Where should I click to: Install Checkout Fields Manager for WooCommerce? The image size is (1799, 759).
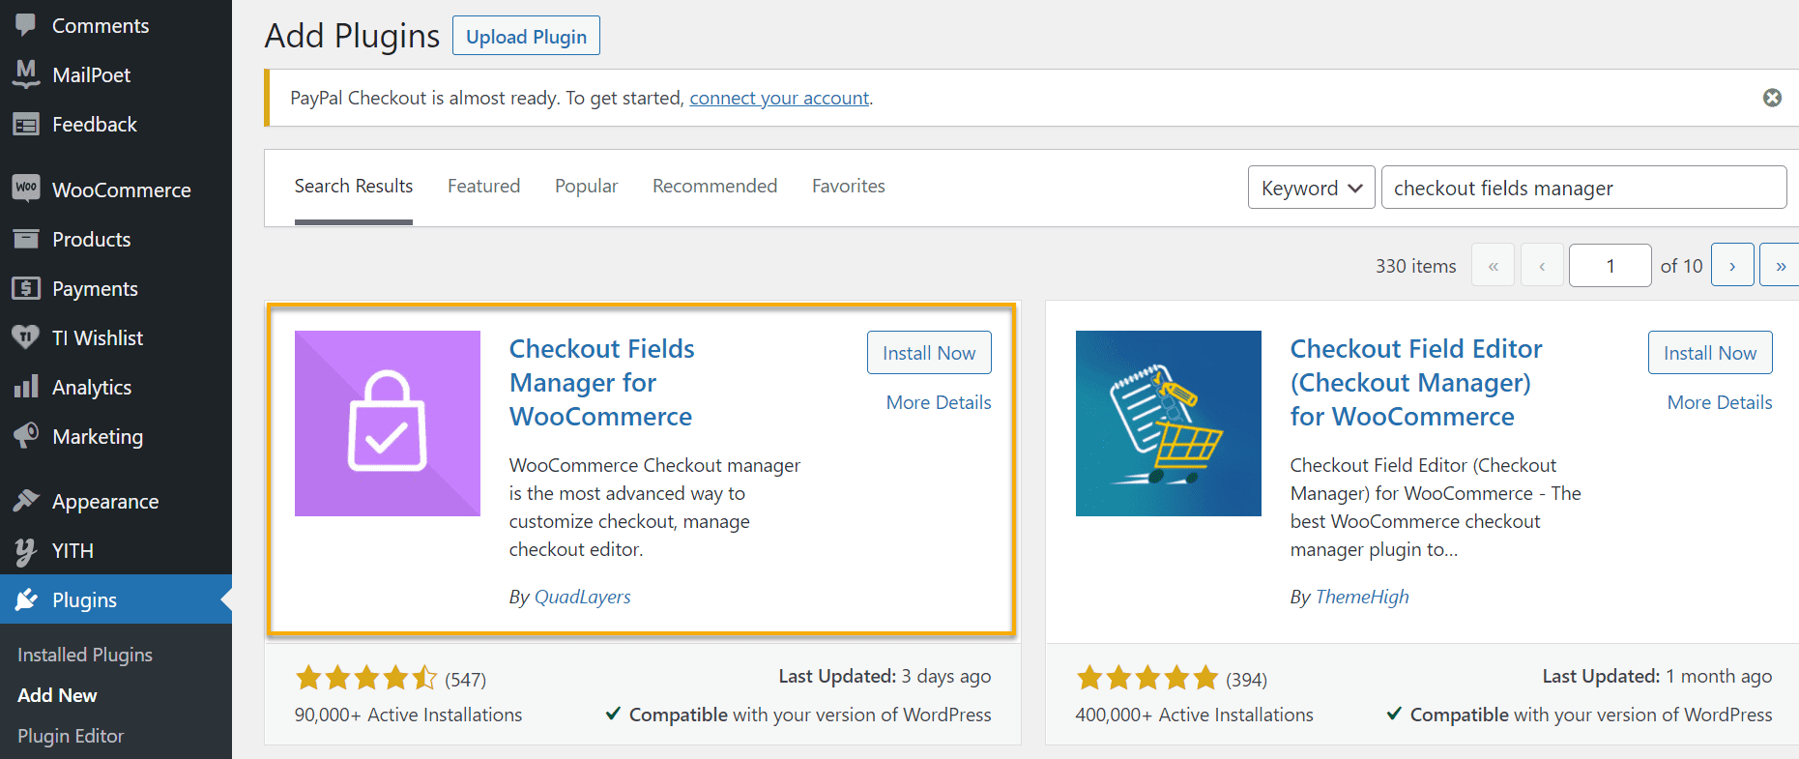pyautogui.click(x=929, y=353)
